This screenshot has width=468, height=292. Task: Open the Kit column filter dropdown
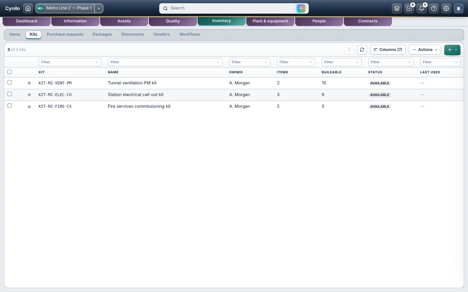pos(70,62)
